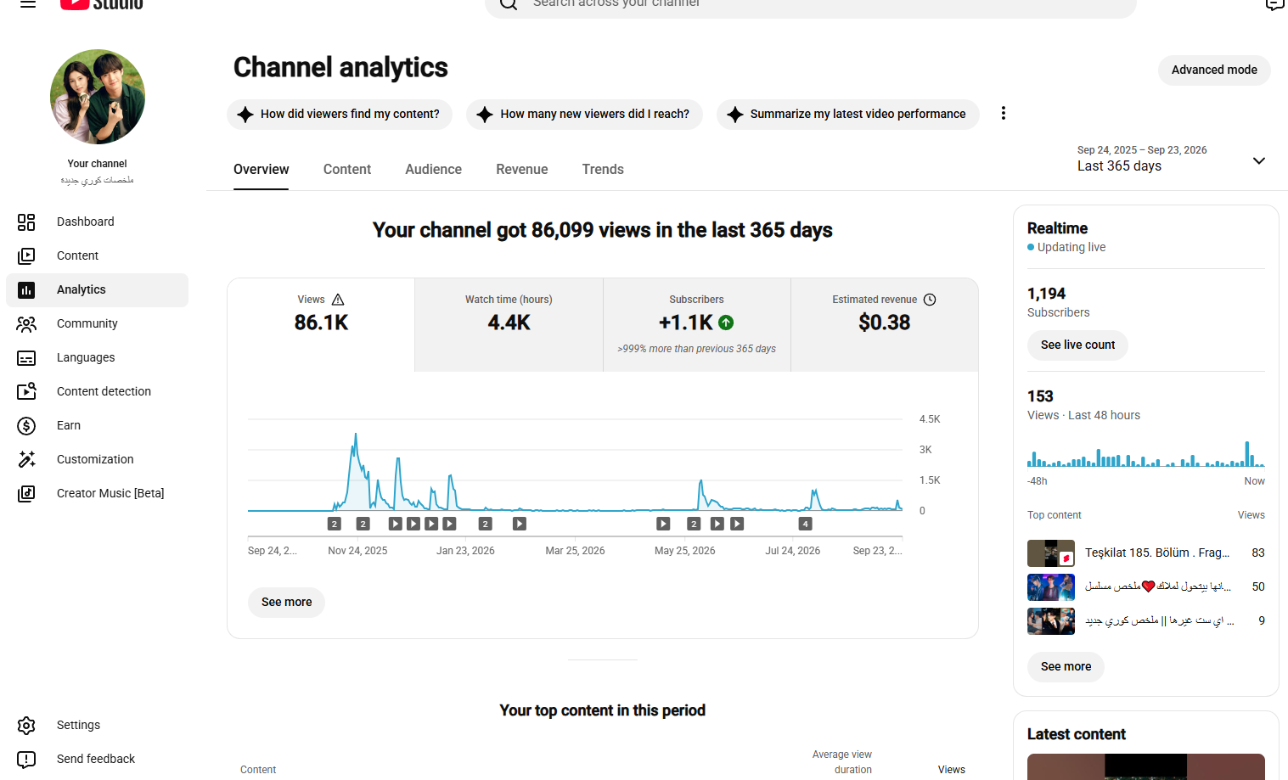The image size is (1288, 780).
Task: Open Community in the sidebar
Action: coord(97,323)
